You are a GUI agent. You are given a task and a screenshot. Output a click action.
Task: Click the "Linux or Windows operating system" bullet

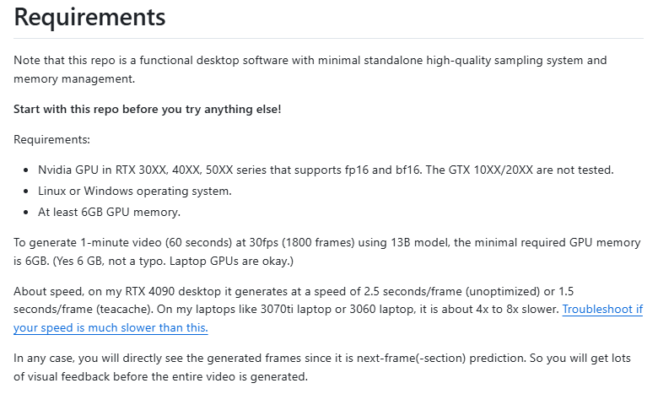(135, 191)
